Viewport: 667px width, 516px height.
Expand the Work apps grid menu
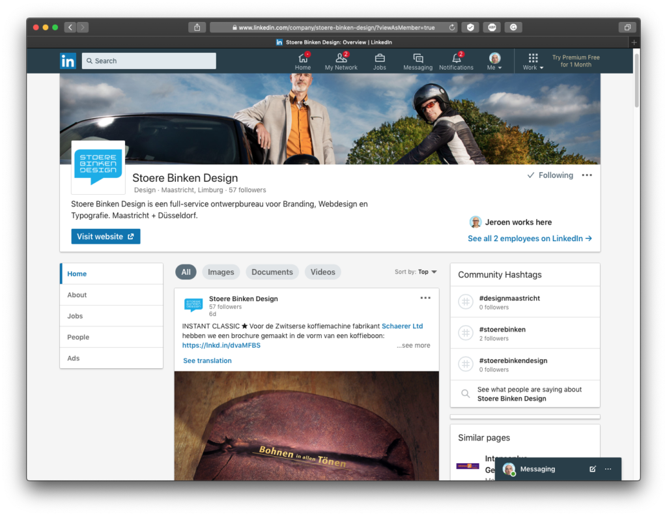533,61
